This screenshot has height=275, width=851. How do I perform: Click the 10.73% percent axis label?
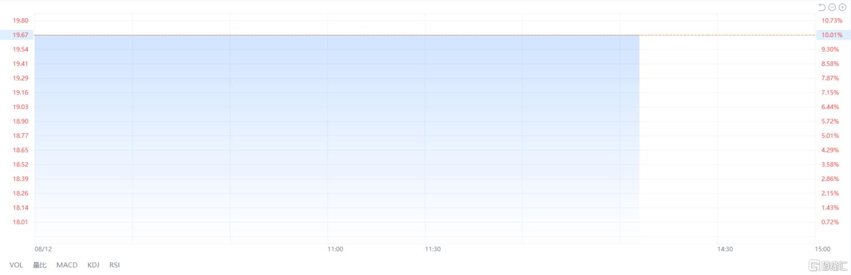(832, 20)
